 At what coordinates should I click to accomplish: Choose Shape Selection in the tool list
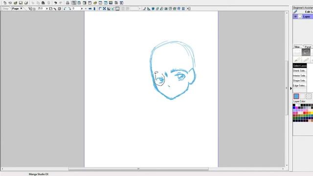(300, 81)
